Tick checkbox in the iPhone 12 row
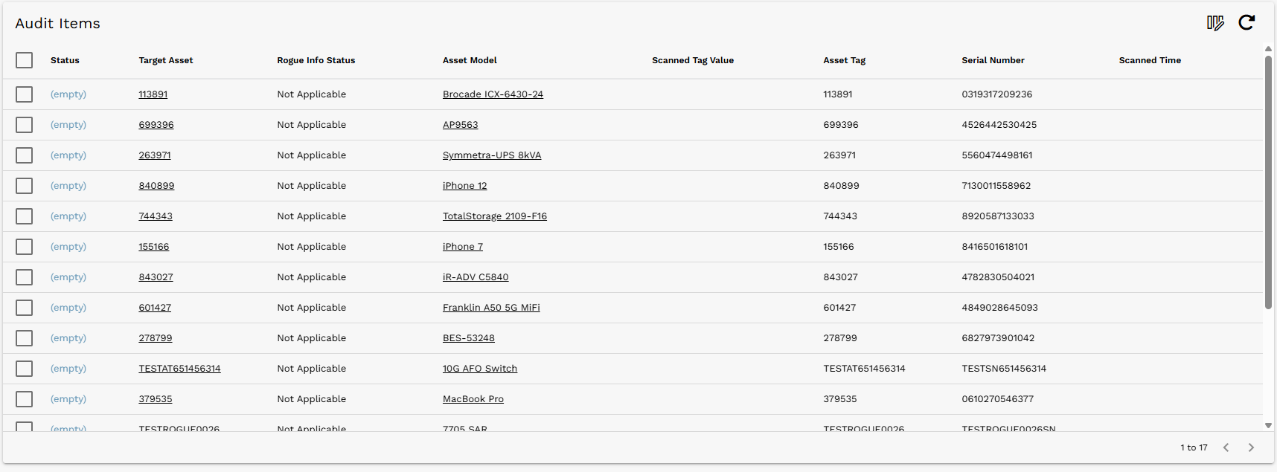Viewport: 1277px width, 472px height. click(x=25, y=186)
